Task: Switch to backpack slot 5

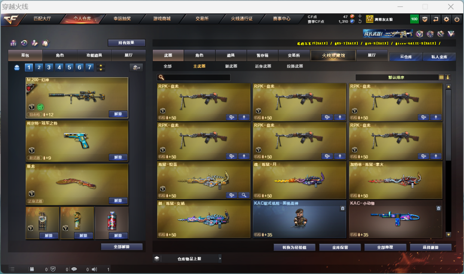Action: point(69,67)
